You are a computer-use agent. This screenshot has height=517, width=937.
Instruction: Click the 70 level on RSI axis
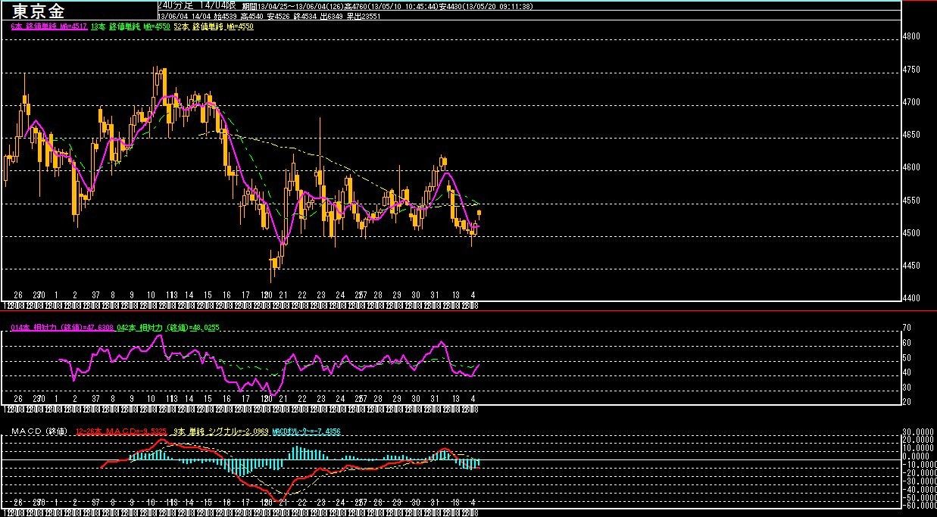(x=907, y=328)
